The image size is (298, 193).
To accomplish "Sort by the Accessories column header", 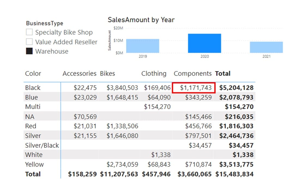I will (80, 73).
